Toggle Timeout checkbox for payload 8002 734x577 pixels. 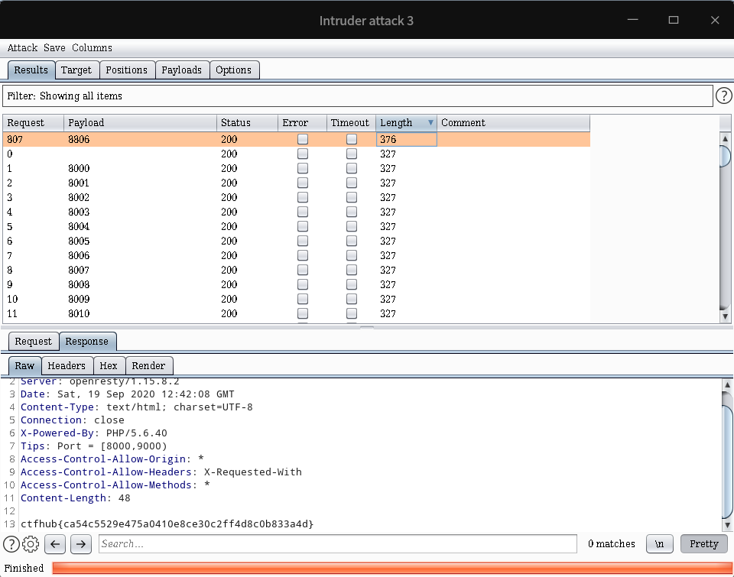pyautogui.click(x=352, y=197)
